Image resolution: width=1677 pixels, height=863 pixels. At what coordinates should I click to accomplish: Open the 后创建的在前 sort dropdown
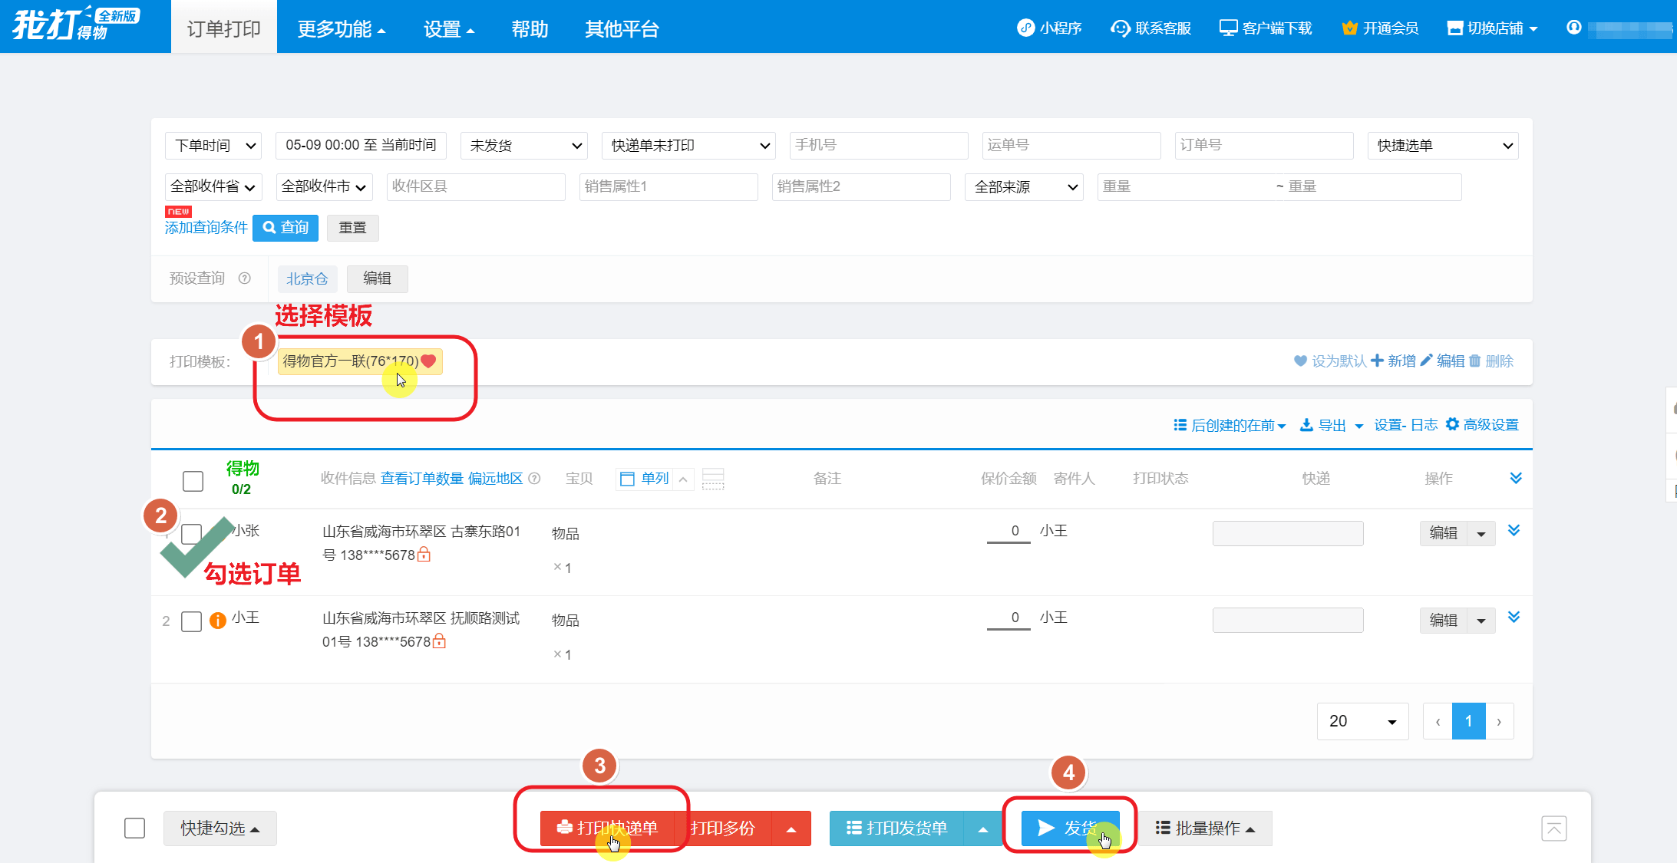click(1230, 425)
